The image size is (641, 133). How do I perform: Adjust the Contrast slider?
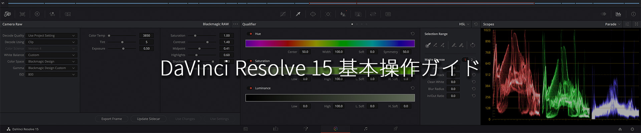point(202,42)
